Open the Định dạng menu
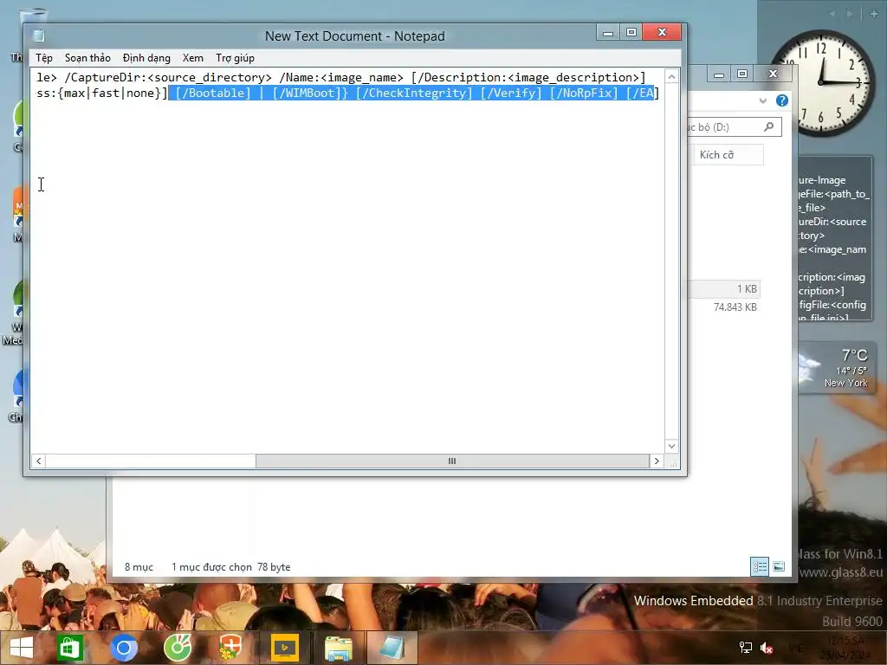This screenshot has height=665, width=887. (x=146, y=58)
